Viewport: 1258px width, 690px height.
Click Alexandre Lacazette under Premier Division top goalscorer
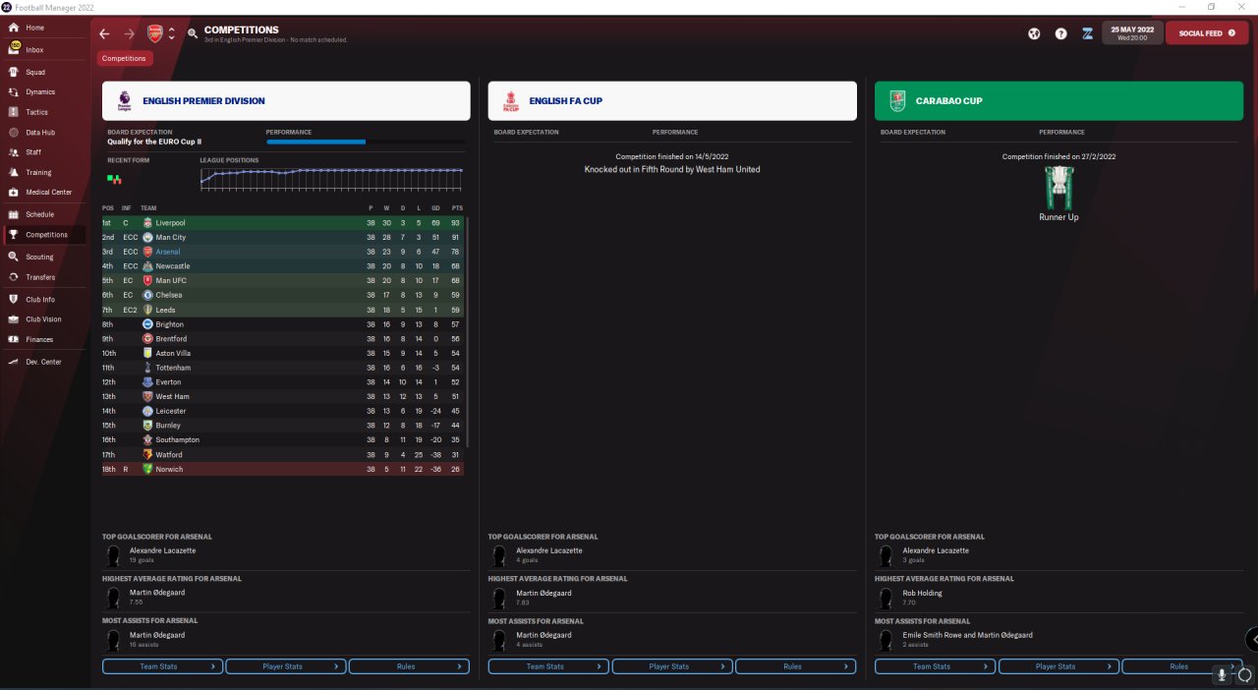pyautogui.click(x=163, y=550)
